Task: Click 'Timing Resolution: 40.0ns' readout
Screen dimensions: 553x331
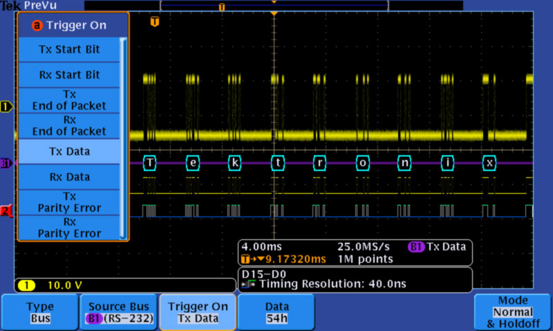Action: pos(332,284)
